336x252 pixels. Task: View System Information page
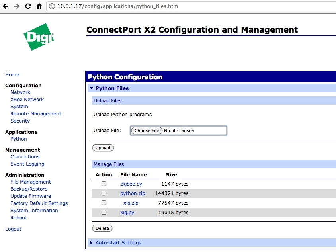[34, 211]
